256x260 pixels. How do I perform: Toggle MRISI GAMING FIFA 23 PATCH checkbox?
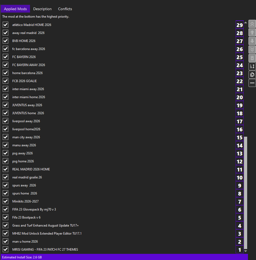(x=5, y=249)
